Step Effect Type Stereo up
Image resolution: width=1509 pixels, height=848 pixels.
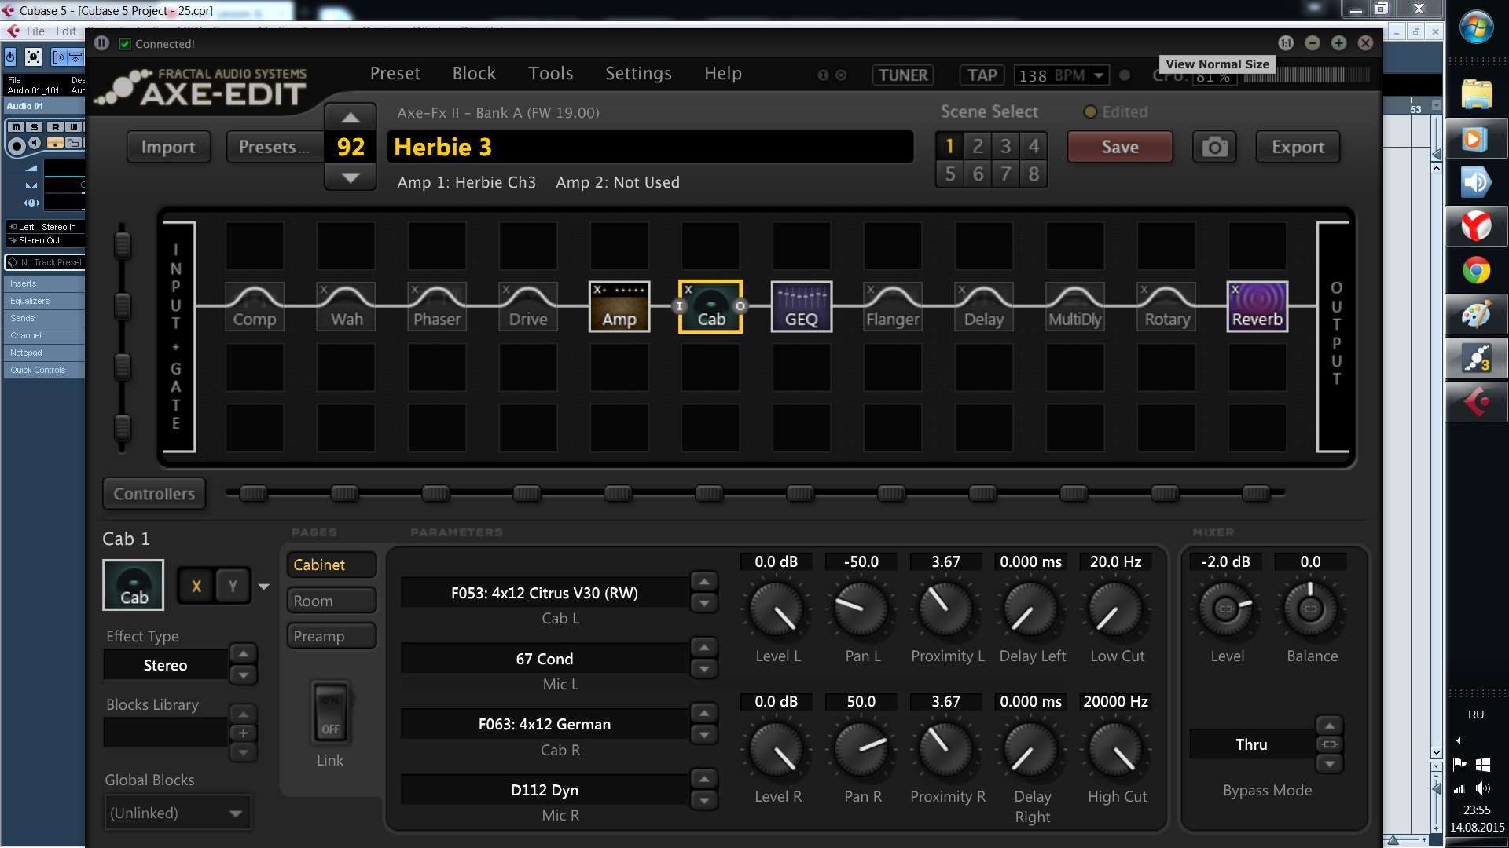coord(244,654)
